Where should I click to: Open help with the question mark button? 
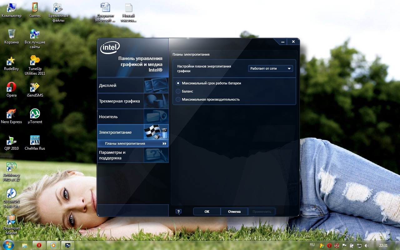click(178, 212)
